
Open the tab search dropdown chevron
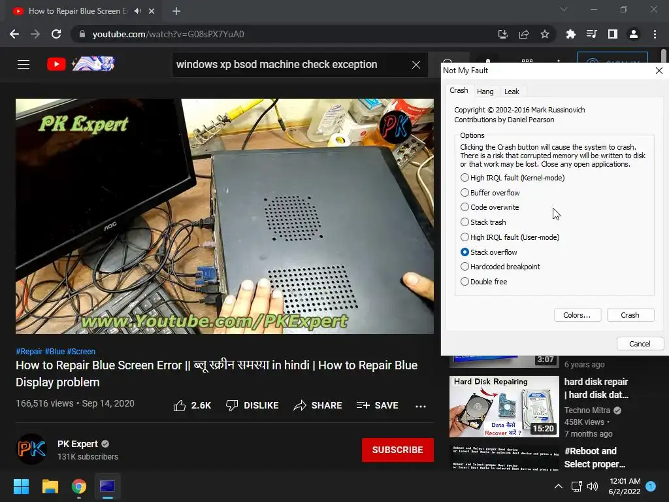coord(564,9)
